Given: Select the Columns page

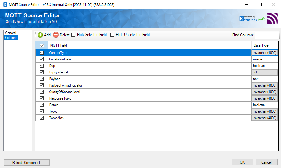Looking at the screenshot, I should (x=11, y=37).
